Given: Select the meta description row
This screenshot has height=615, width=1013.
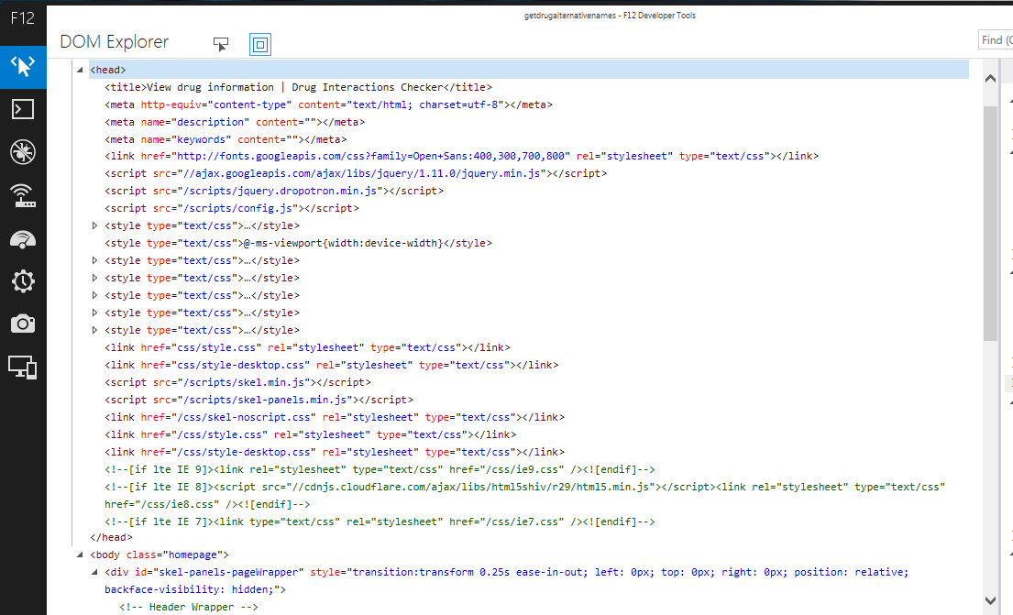Looking at the screenshot, I should (x=235, y=122).
